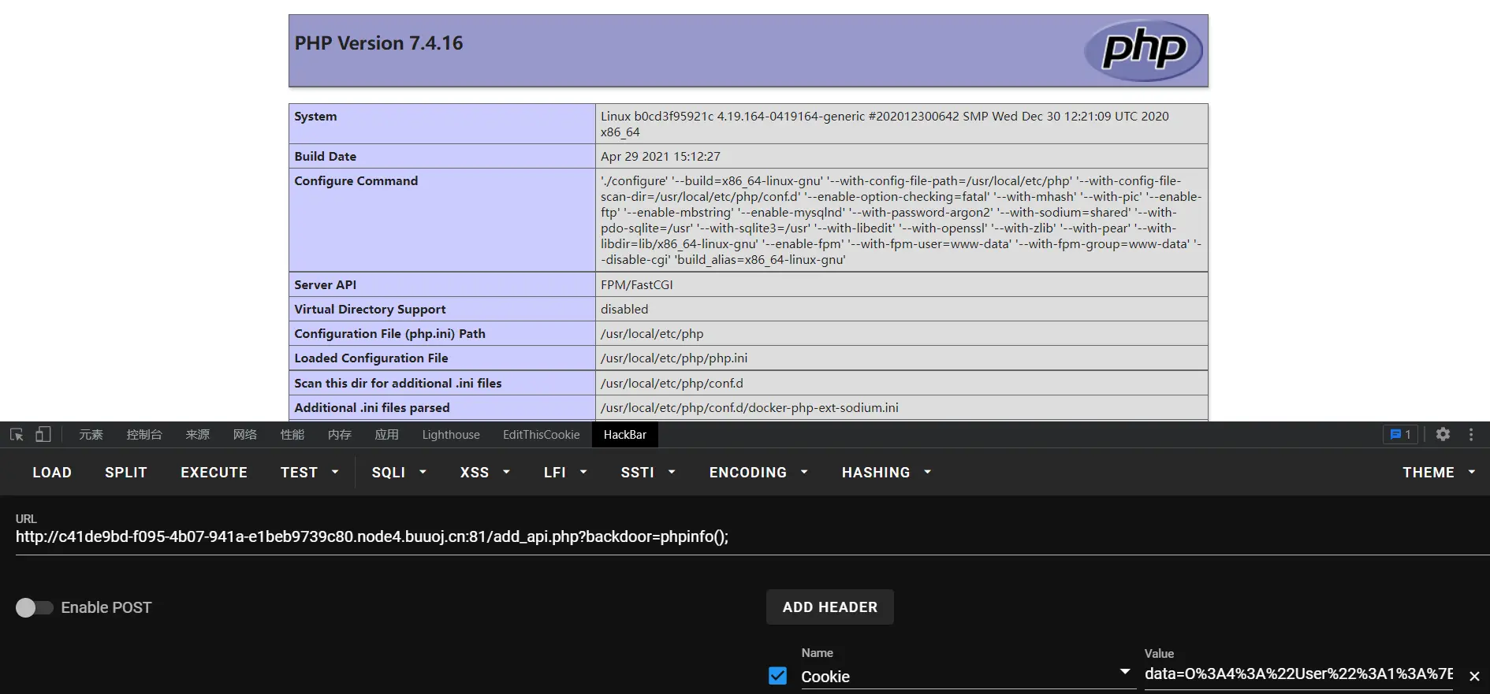Click the PHP logo image
This screenshot has width=1490, height=694.
[1143, 50]
